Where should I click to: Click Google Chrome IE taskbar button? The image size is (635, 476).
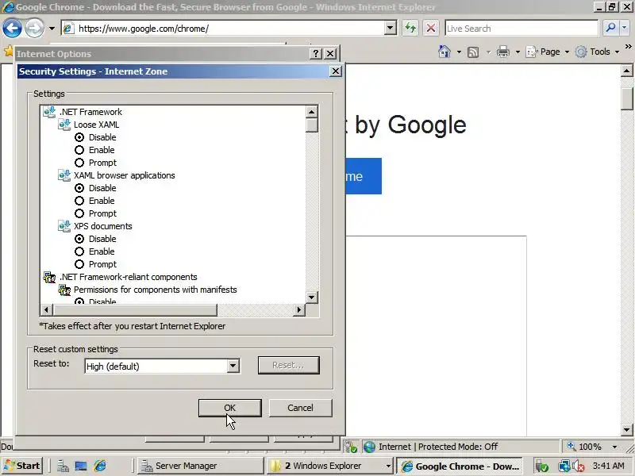pyautogui.click(x=460, y=466)
